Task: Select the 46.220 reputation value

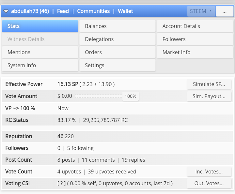Action: tap(66, 136)
